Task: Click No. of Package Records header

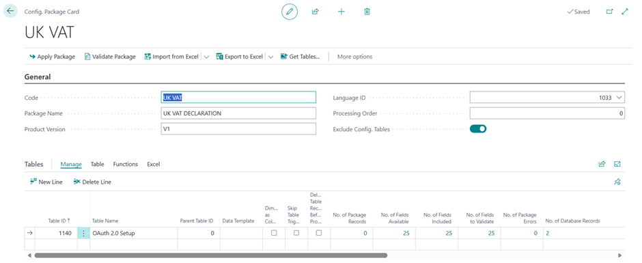Action: (x=349, y=218)
